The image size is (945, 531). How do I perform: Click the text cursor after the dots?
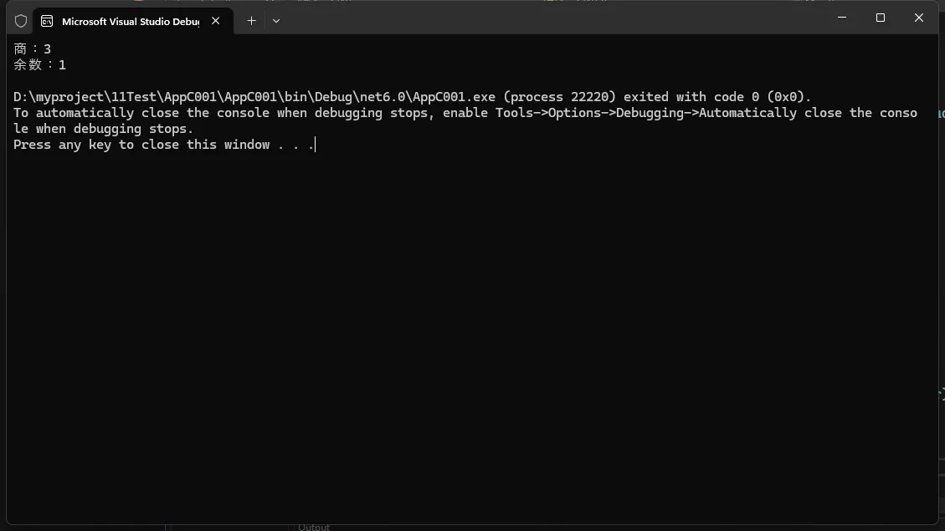(x=316, y=145)
